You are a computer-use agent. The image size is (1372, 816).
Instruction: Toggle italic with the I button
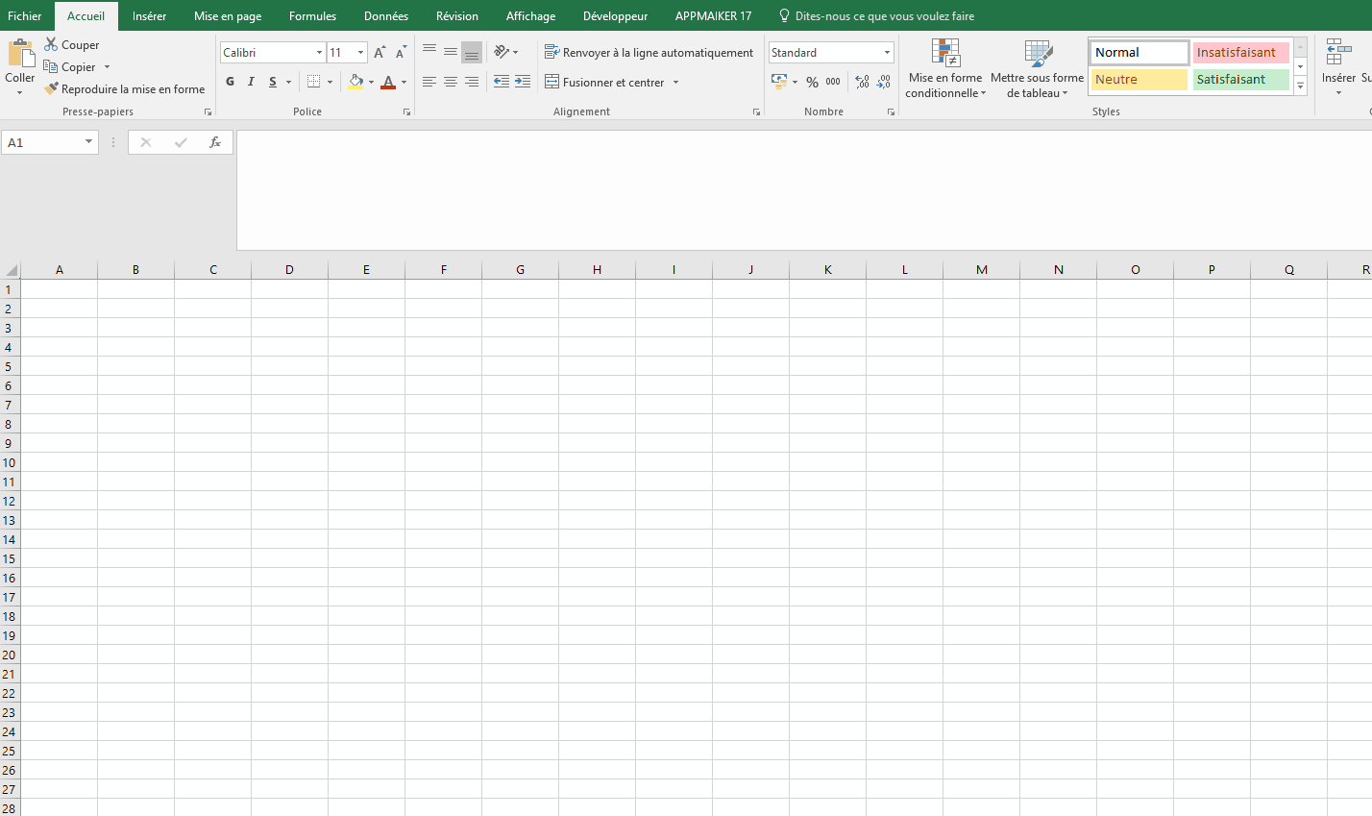252,83
